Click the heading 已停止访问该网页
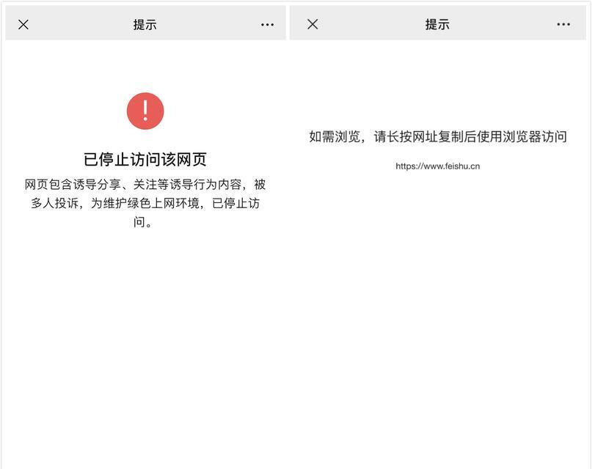Screen dimensions: 592x469 (x=145, y=160)
